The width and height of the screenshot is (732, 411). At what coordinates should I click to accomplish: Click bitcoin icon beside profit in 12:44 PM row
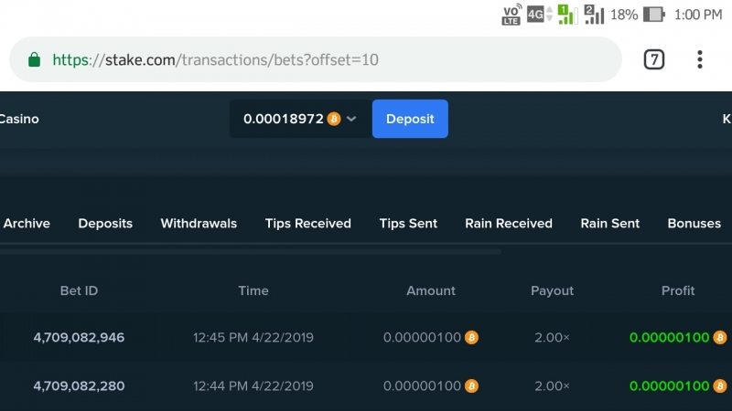coord(720,385)
